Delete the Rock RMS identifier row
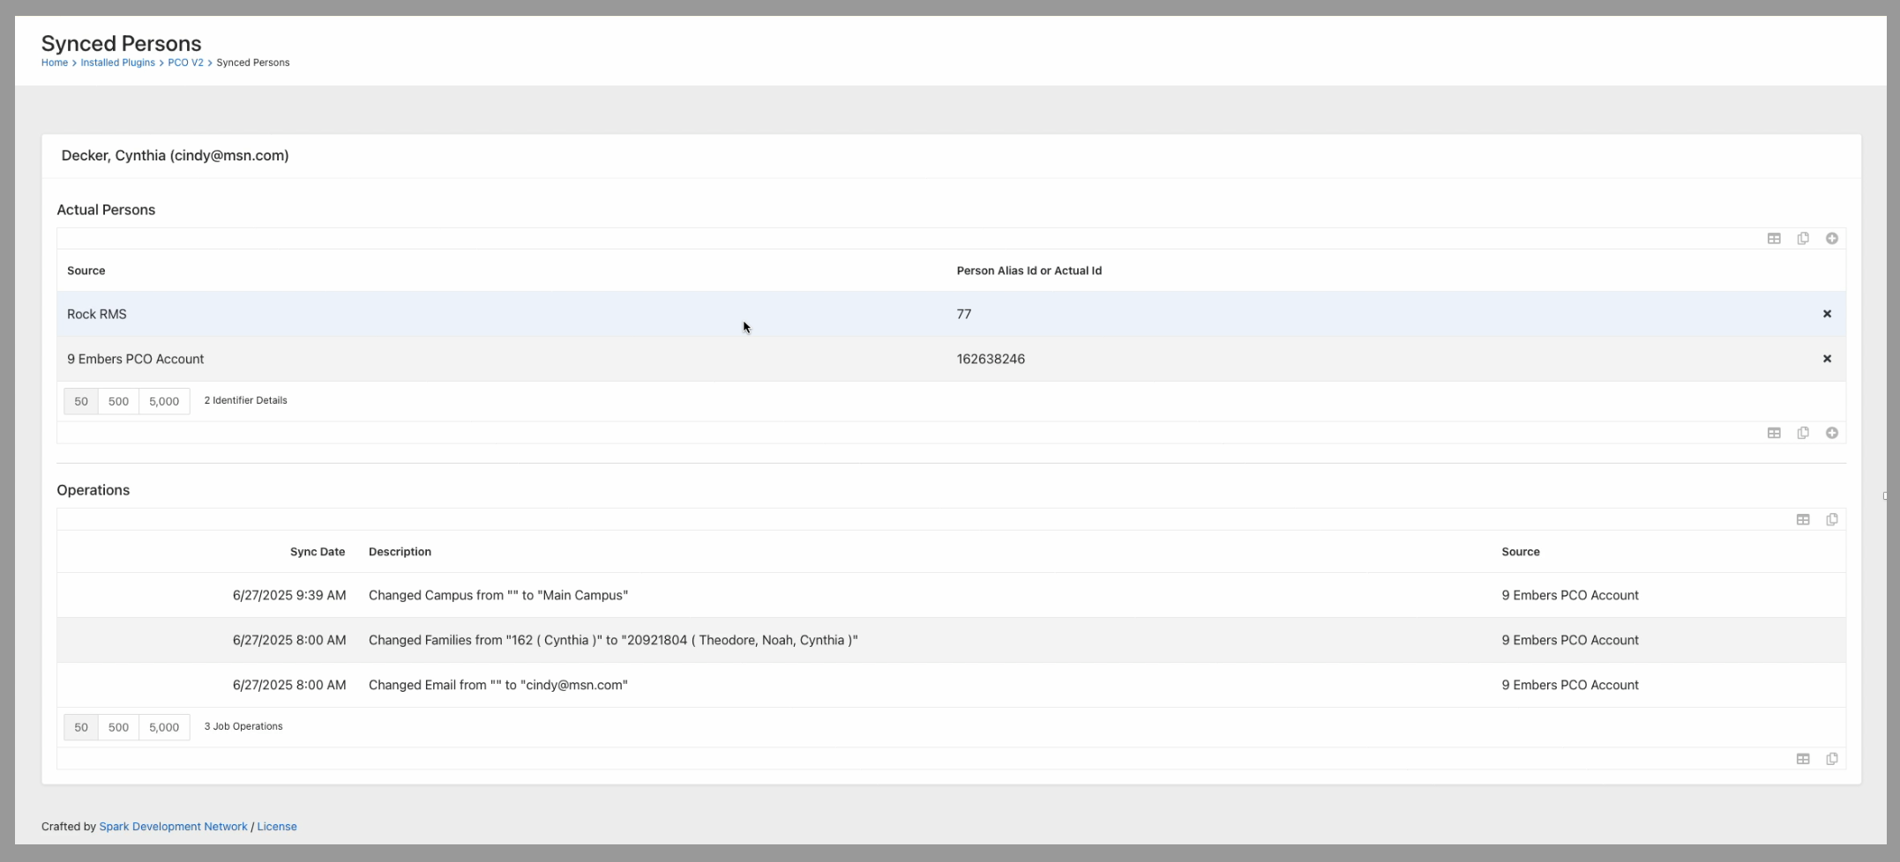 (x=1827, y=314)
